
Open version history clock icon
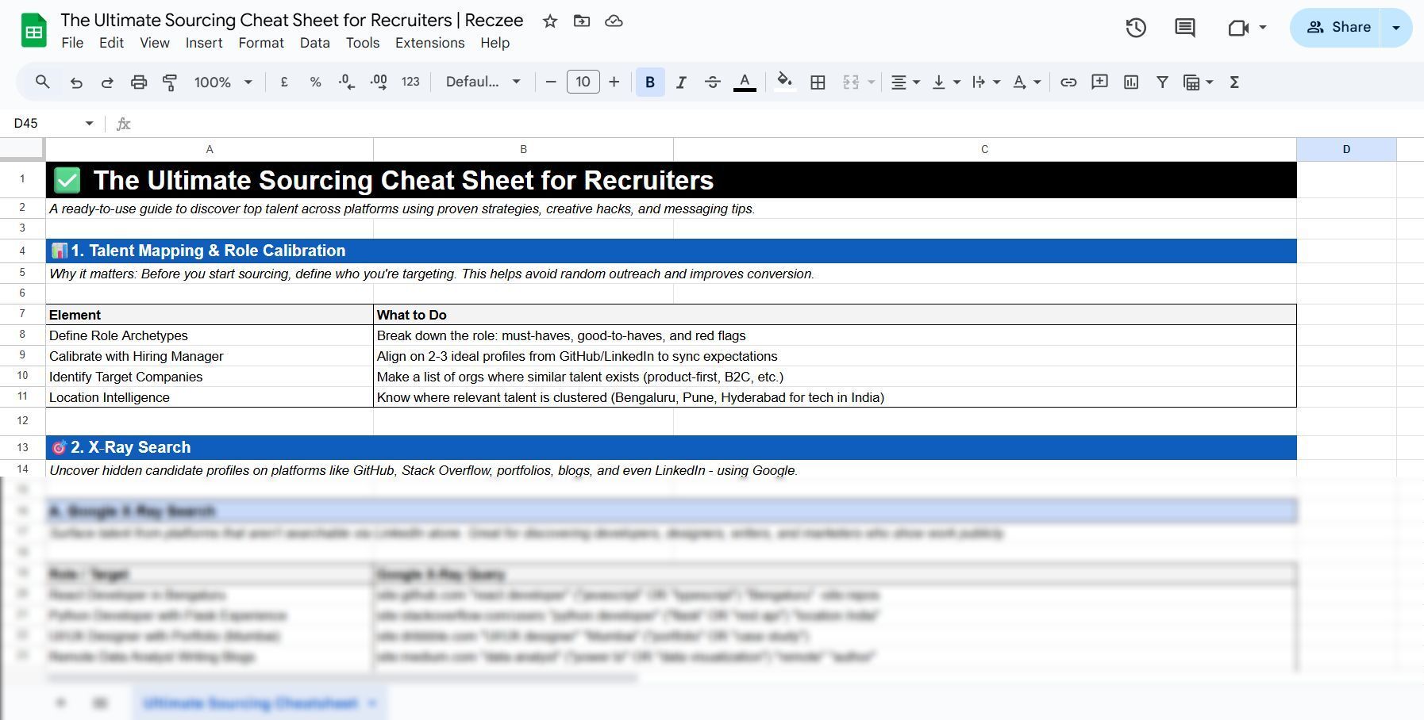tap(1136, 28)
